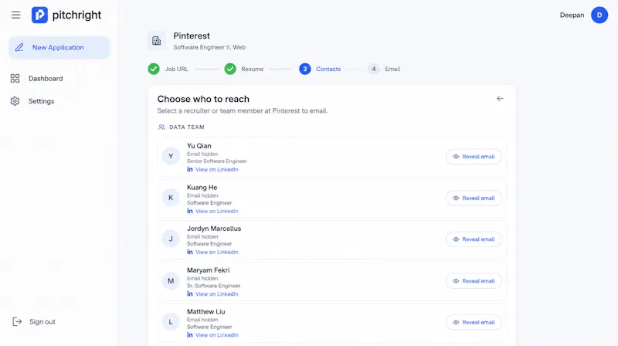Screen dimensions: 618x346
Task: Click 'Select a recruiter or team member' subtitle
Action: (x=243, y=111)
